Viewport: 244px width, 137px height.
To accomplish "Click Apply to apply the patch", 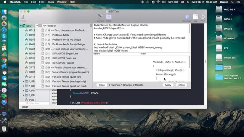I will [x=168, y=85].
